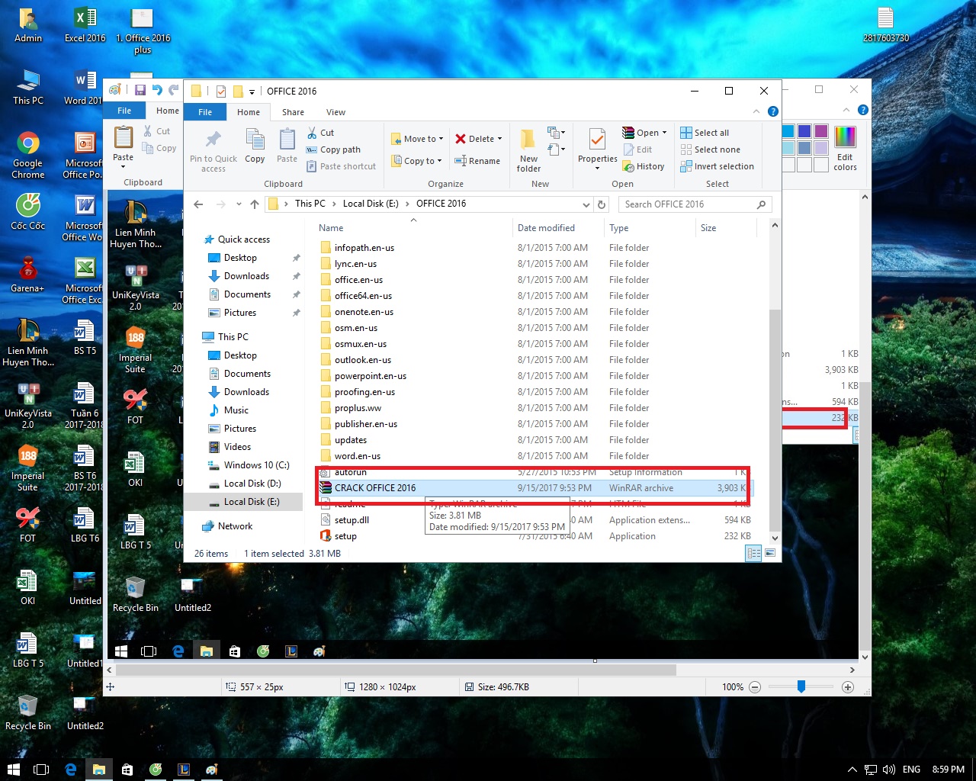Refresh the OFFICE 2016 folder view

tap(602, 204)
